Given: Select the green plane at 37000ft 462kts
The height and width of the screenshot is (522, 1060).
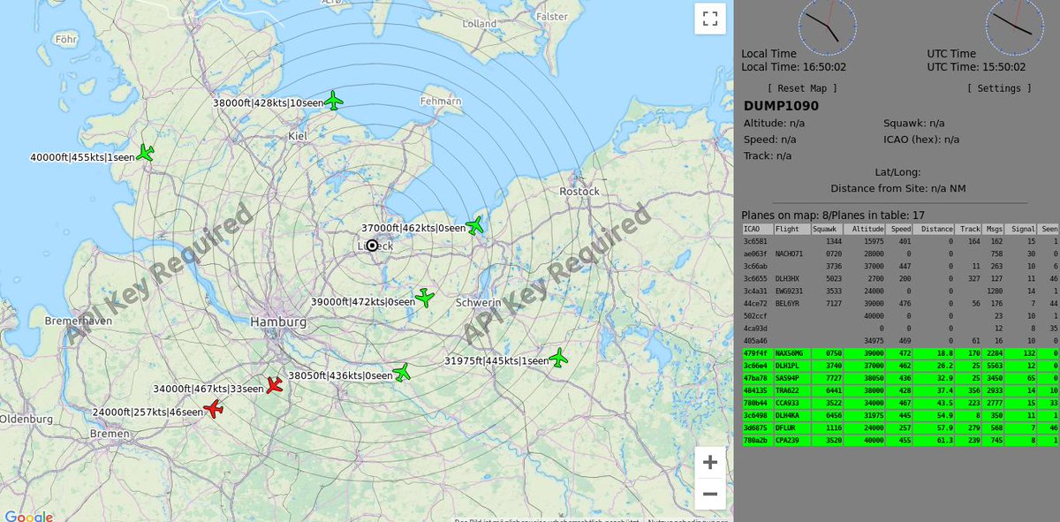Looking at the screenshot, I should point(475,225).
